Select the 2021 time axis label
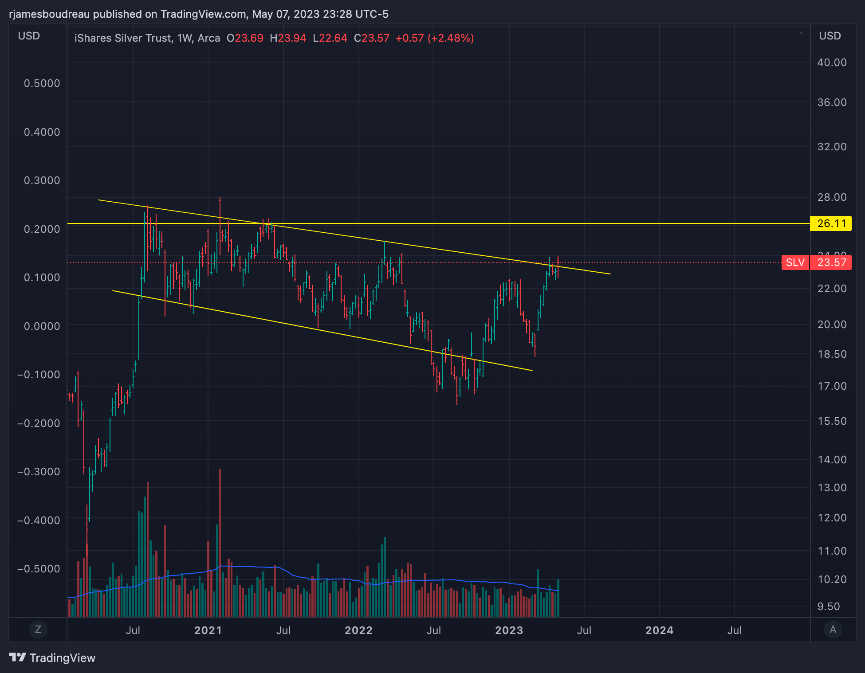This screenshot has width=865, height=673. click(208, 630)
